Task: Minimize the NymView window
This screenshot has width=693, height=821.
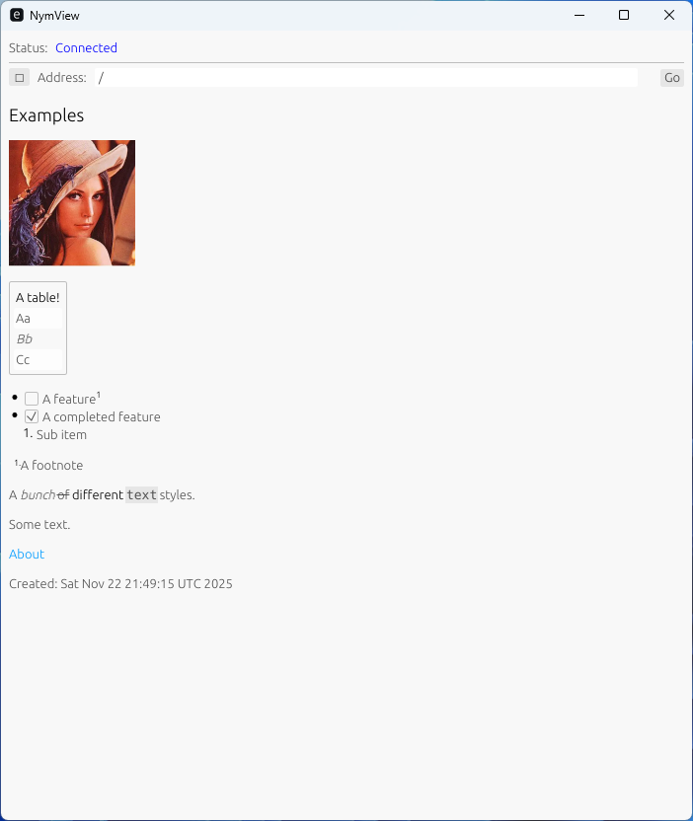Action: (579, 15)
